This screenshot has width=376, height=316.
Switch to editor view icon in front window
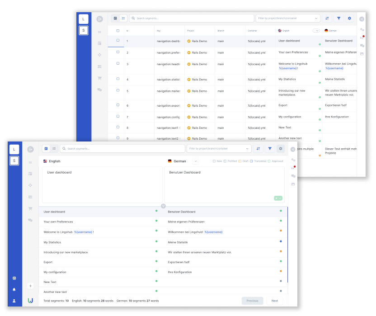point(46,149)
